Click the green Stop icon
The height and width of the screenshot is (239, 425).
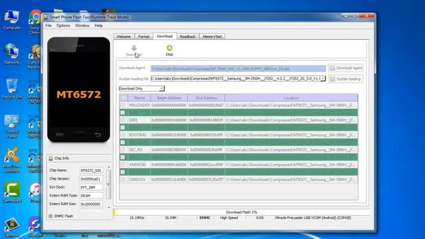169,48
